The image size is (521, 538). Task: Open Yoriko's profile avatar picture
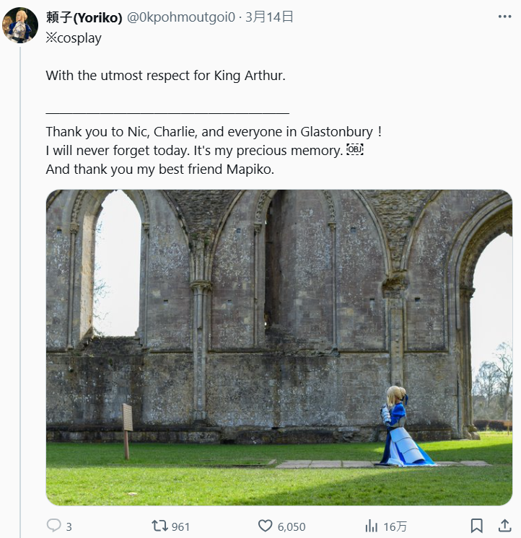[20, 25]
